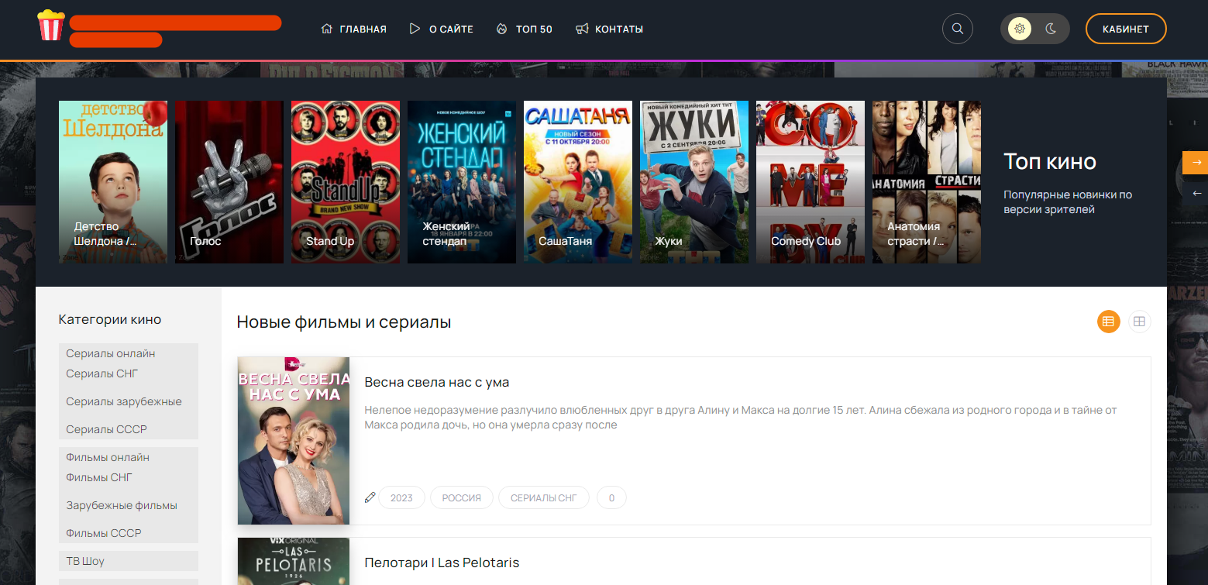
Task: Open the СашаТаня poster
Action: (x=578, y=182)
